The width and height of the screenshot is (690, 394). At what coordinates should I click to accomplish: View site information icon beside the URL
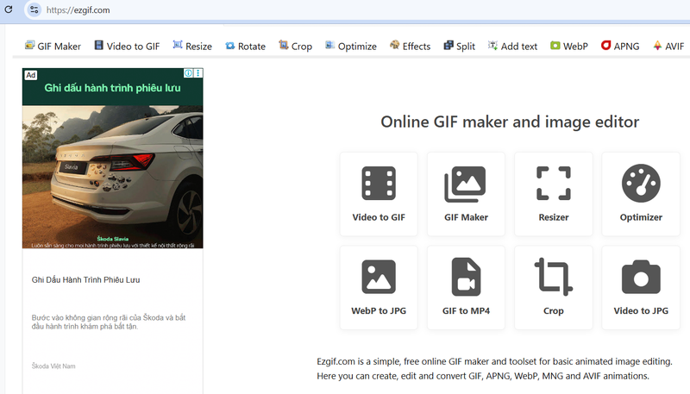(x=34, y=9)
